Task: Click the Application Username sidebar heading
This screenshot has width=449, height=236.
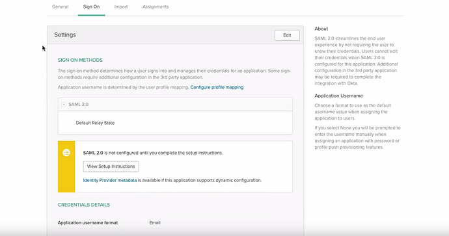Action: click(x=339, y=96)
